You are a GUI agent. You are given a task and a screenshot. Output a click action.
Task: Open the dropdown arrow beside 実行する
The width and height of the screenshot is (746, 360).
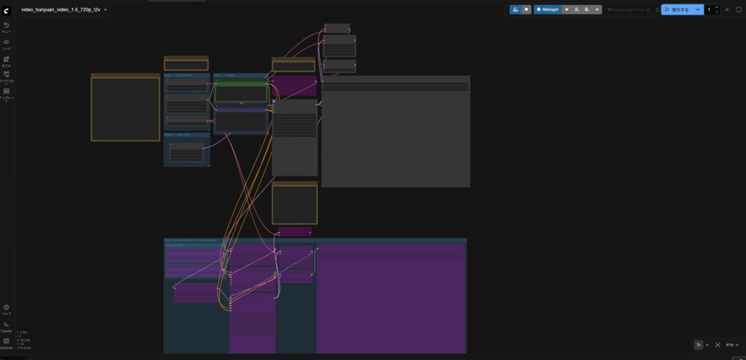[x=698, y=9]
